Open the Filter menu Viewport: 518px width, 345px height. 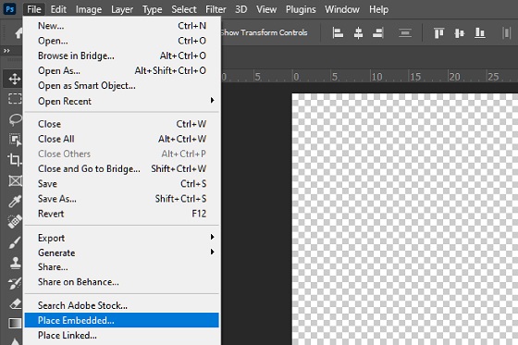click(x=216, y=9)
